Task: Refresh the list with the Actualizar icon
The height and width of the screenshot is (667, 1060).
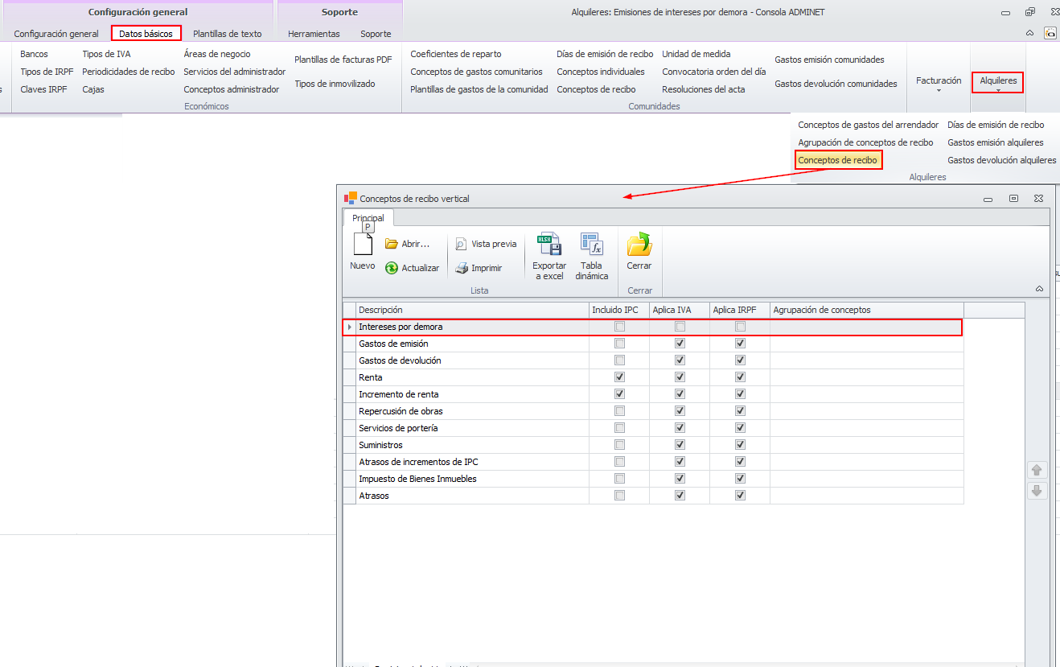Action: [392, 268]
